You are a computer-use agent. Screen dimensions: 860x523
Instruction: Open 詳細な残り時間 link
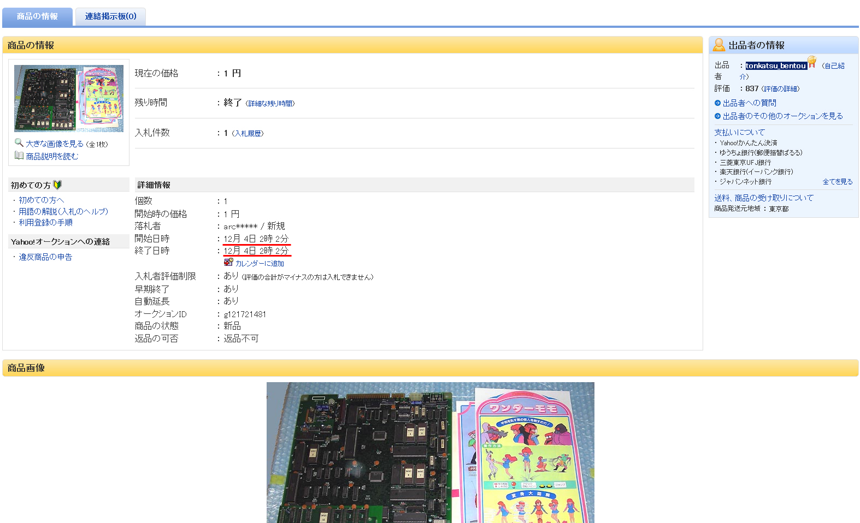270,104
